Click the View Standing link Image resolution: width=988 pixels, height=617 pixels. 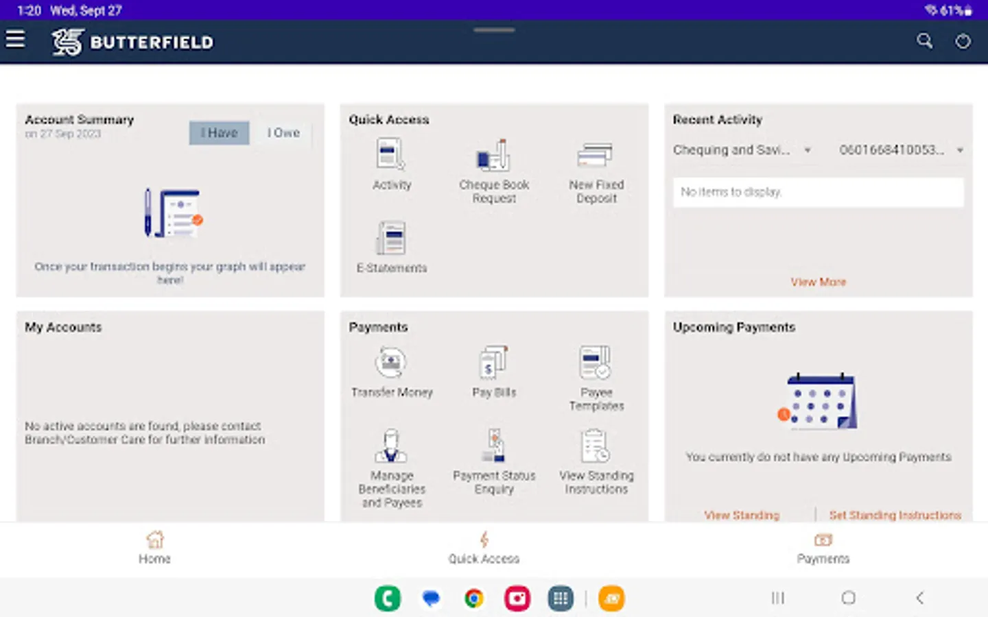tap(742, 515)
